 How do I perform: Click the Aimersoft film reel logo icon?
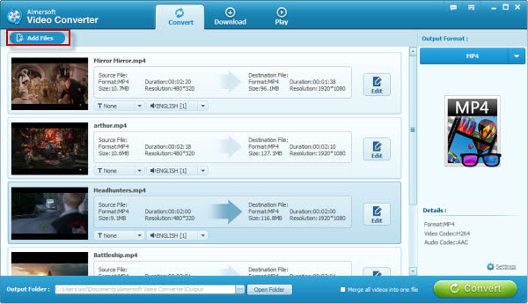click(x=14, y=16)
